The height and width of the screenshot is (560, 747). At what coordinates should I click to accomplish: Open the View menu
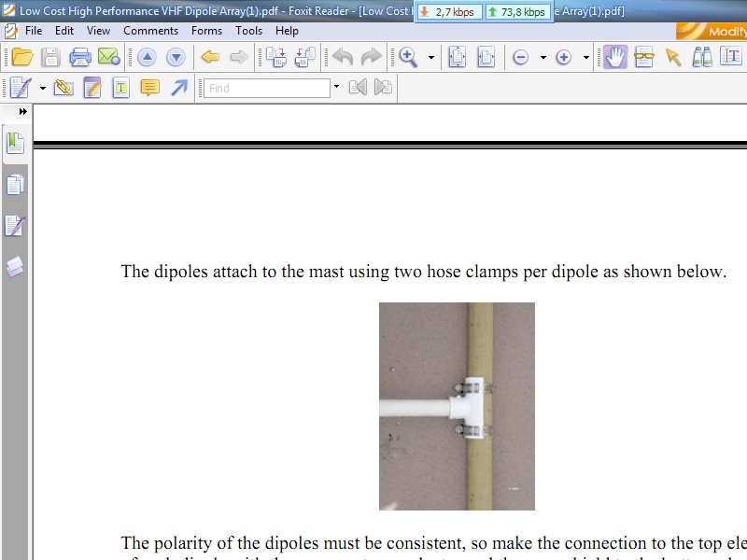(99, 31)
